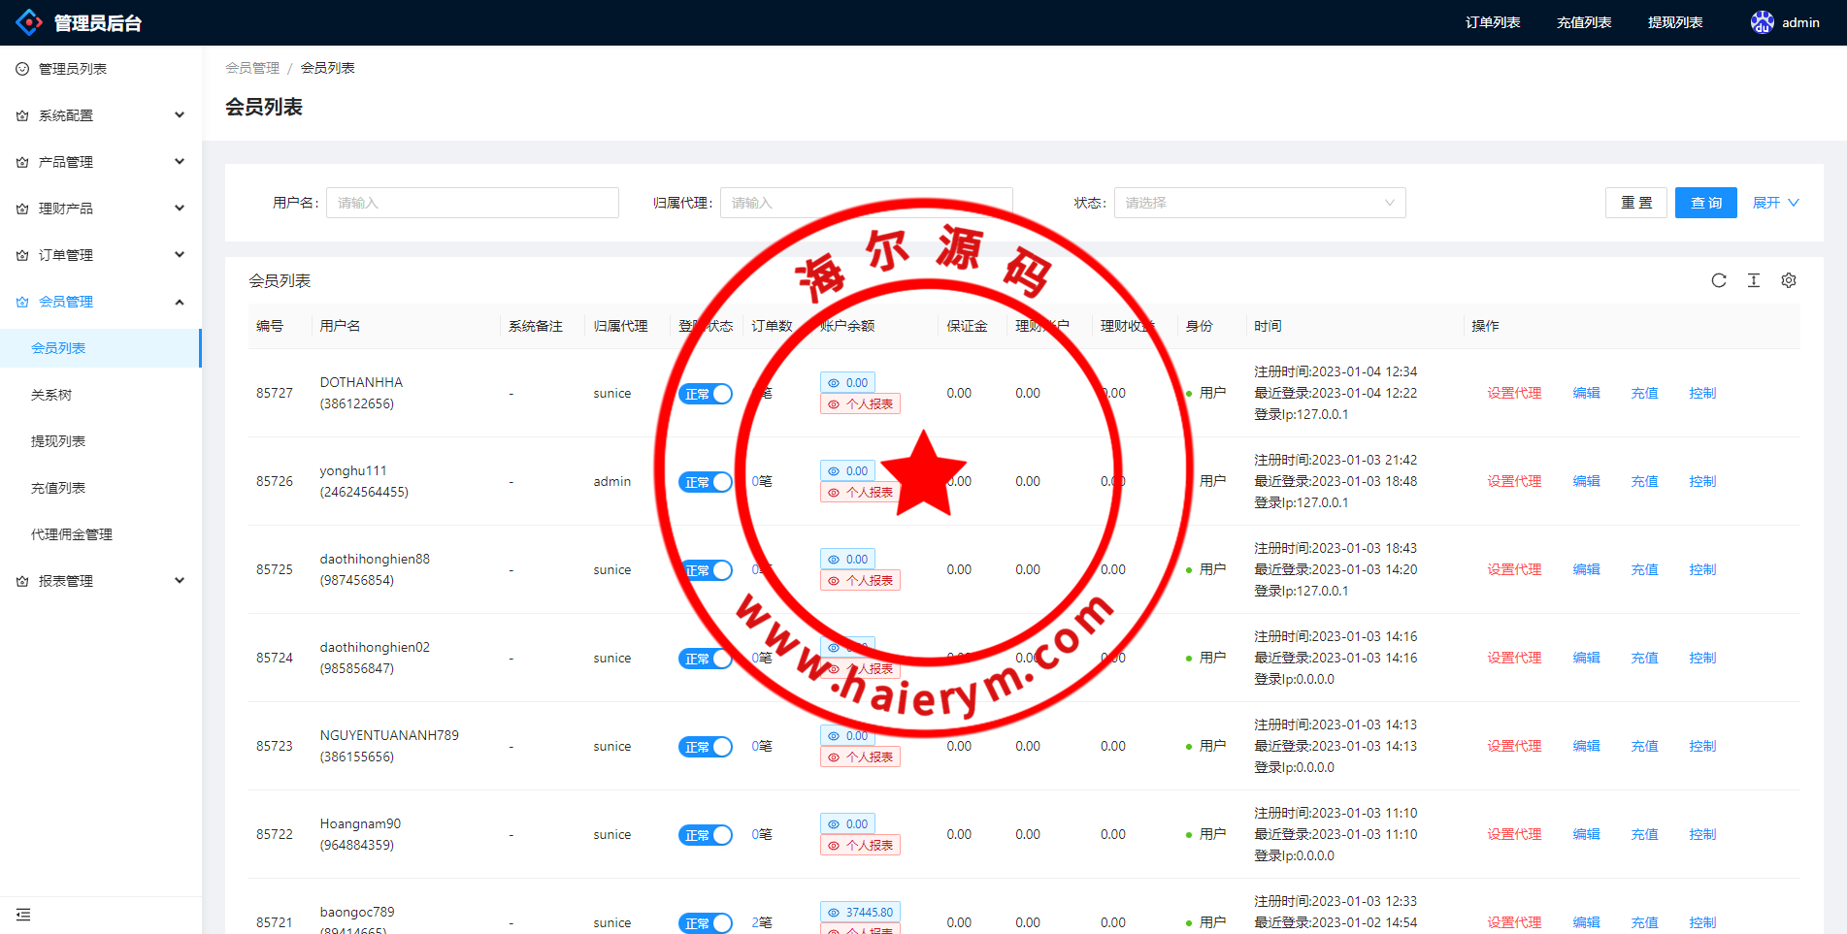Toggle login status switch for user 85727
The width and height of the screenshot is (1847, 934).
click(705, 394)
